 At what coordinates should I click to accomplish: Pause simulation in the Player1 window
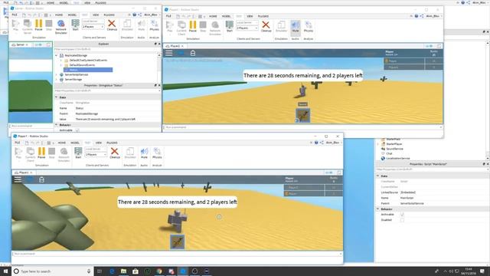[41, 153]
